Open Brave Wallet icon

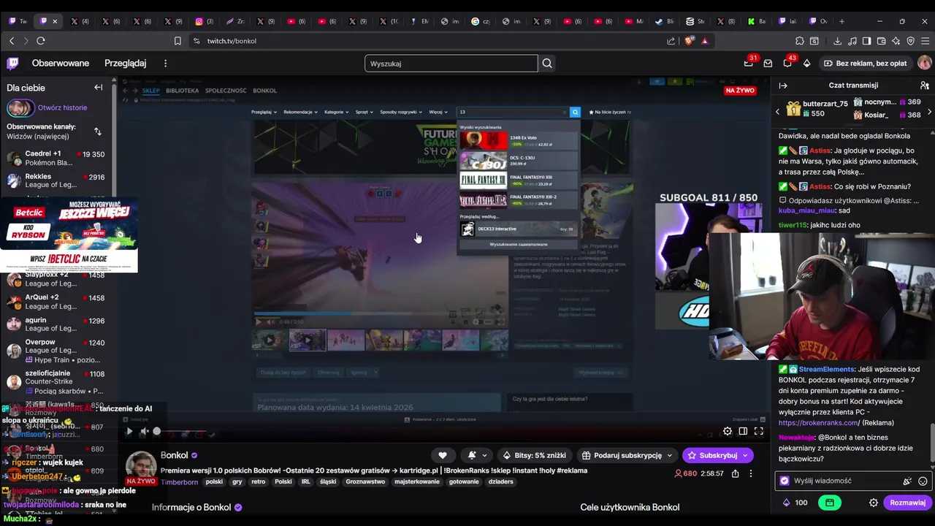coord(881,41)
